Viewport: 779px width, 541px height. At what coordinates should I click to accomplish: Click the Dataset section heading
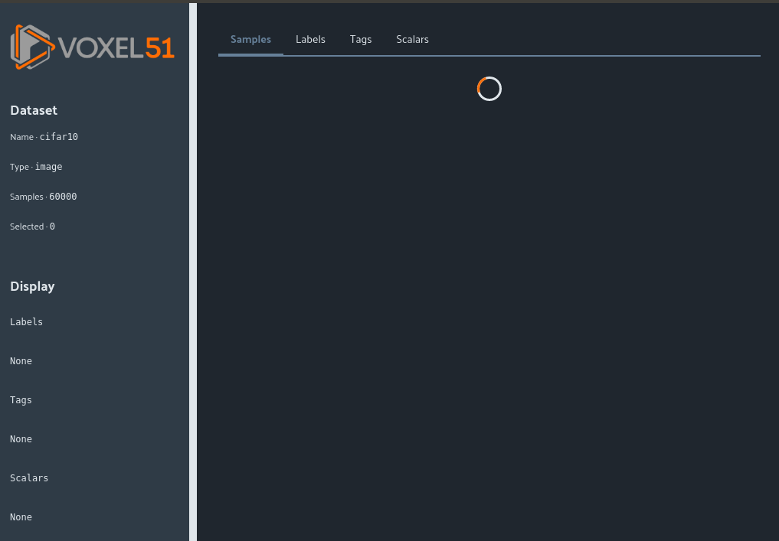pyautogui.click(x=34, y=110)
